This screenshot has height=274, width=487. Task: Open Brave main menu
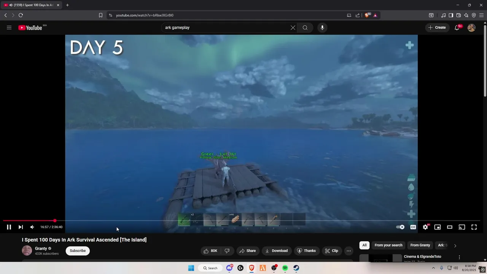click(x=481, y=15)
